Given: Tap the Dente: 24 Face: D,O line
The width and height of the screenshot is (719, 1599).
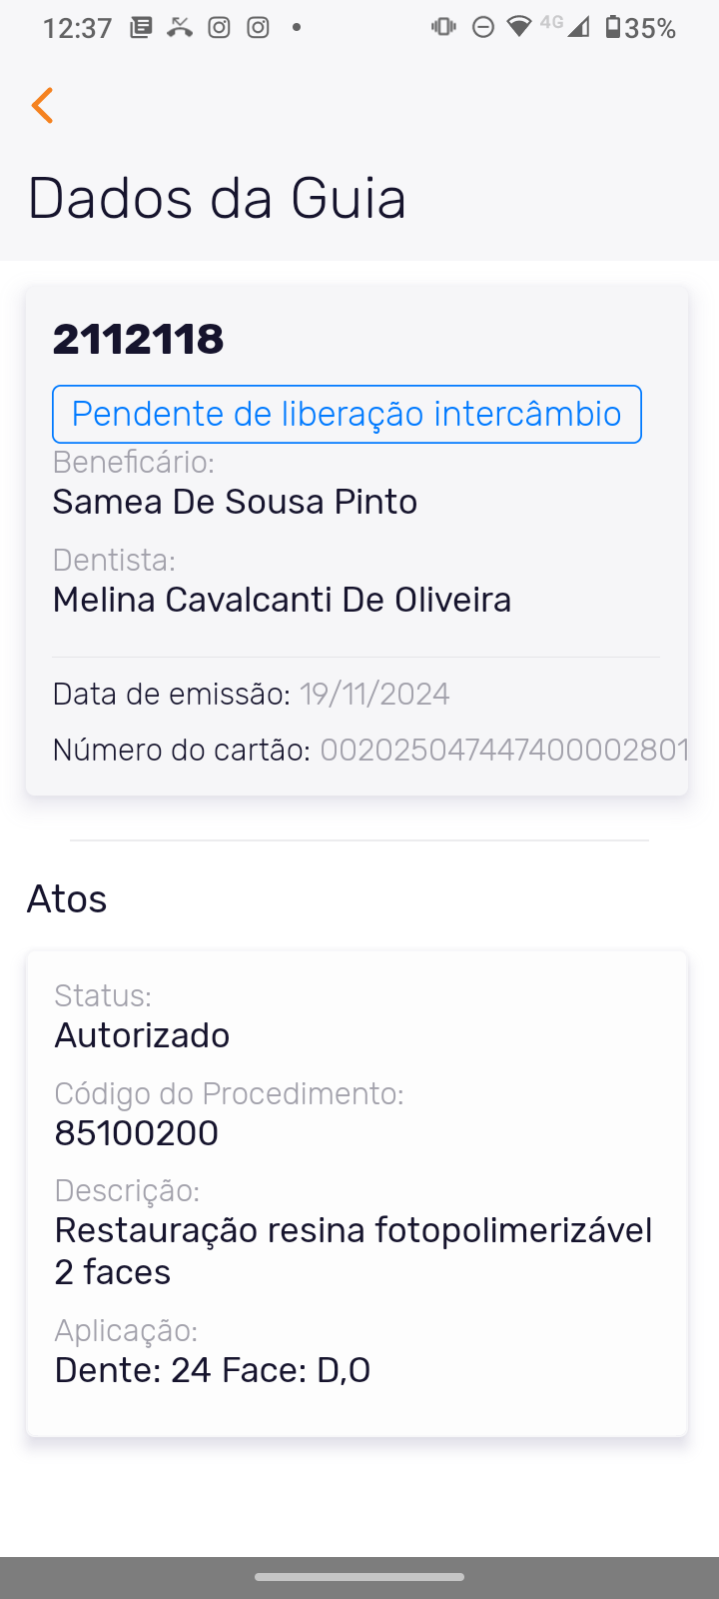Looking at the screenshot, I should point(213,1370).
